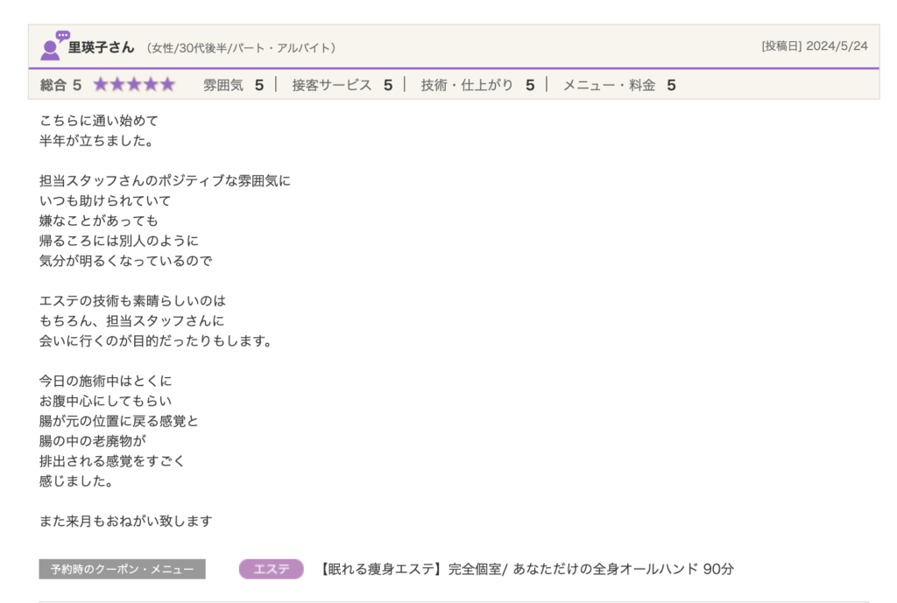Click the gray 予約時のクーポン・メニュー label
The width and height of the screenshot is (897, 603).
(123, 569)
